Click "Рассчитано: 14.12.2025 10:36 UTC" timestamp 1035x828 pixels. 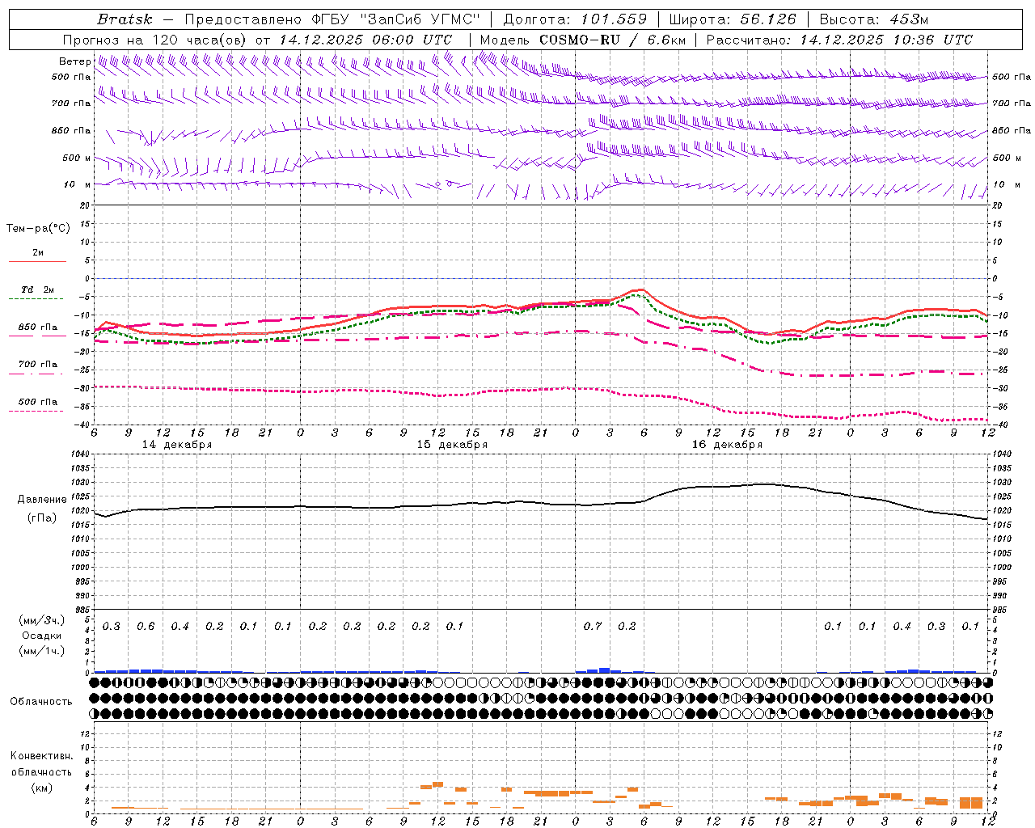click(x=839, y=40)
